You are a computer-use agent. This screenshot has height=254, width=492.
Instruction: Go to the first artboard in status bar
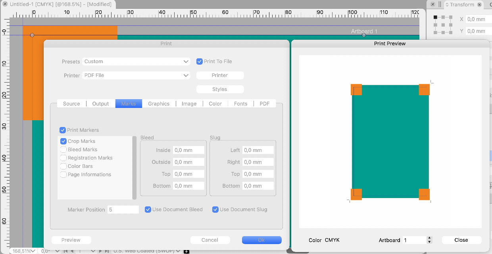tap(66, 251)
